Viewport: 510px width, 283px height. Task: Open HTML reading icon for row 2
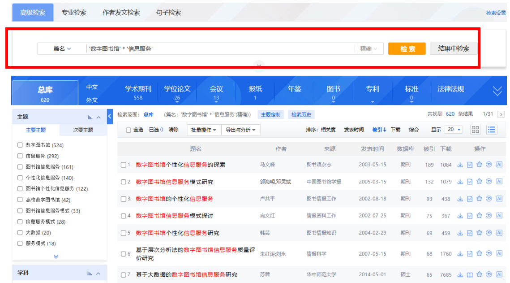(470, 182)
